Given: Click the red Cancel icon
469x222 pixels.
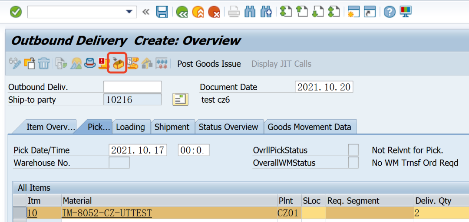Looking at the screenshot, I should (x=214, y=12).
